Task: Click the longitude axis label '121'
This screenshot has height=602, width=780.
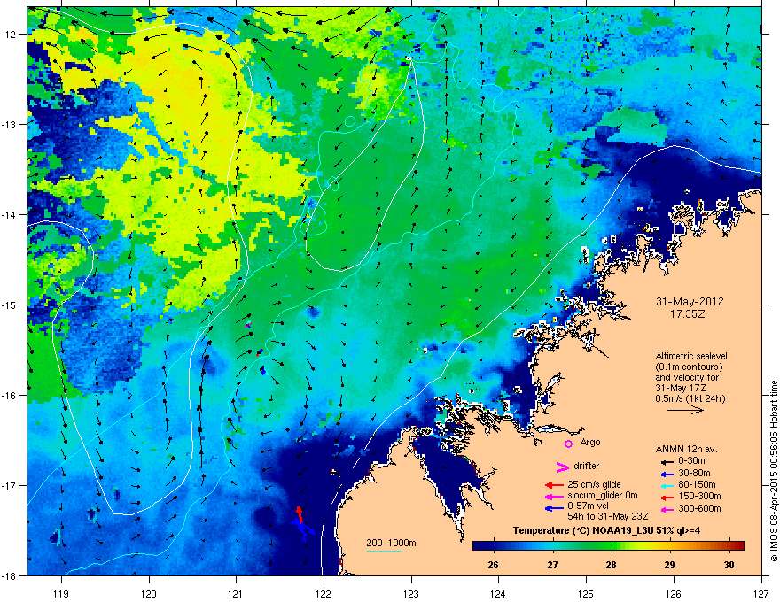Action: click(237, 594)
